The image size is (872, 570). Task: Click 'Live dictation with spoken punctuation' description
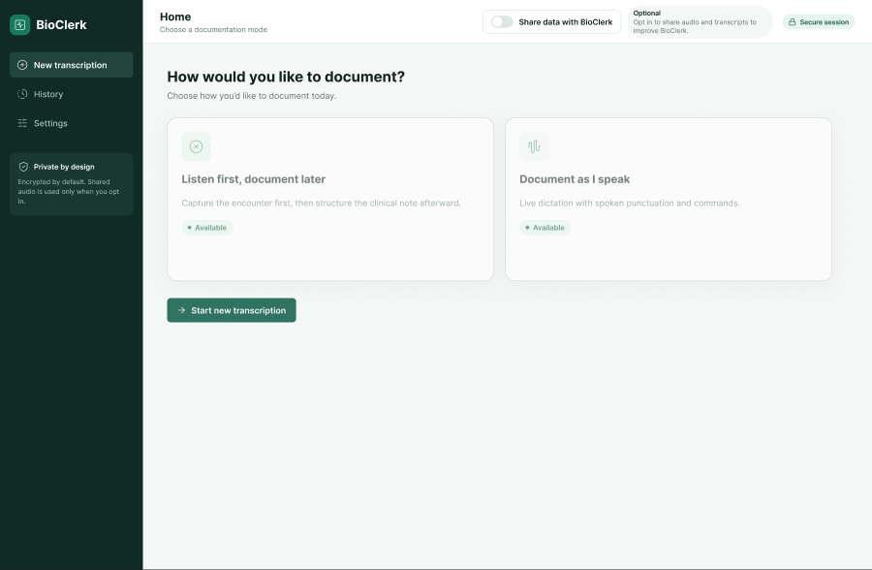pos(630,204)
